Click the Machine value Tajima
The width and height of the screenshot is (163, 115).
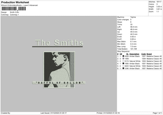[133, 17]
